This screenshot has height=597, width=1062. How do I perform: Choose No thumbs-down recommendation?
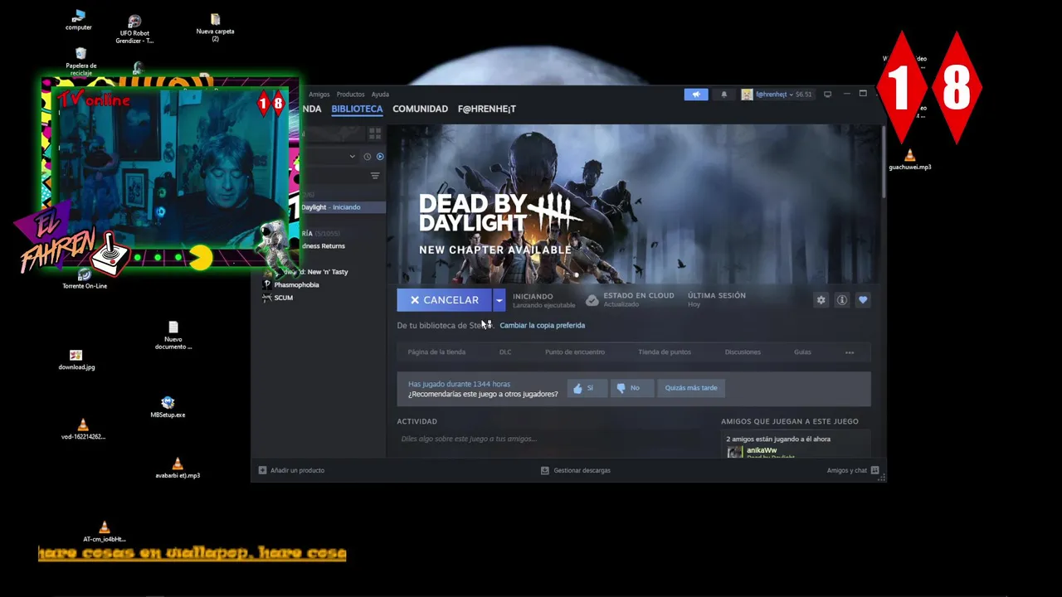[x=631, y=388]
